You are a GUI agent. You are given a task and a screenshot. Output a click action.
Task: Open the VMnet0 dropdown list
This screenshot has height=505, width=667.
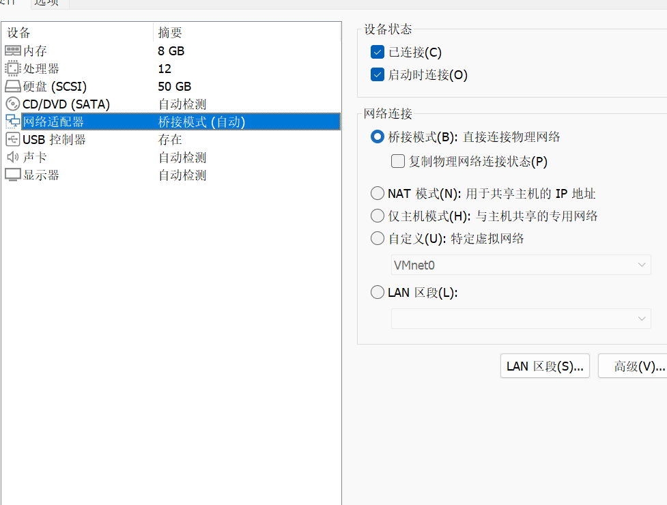[x=521, y=265]
